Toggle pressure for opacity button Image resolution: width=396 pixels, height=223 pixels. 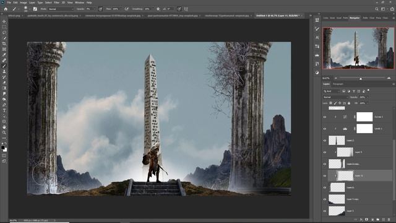(100, 9)
